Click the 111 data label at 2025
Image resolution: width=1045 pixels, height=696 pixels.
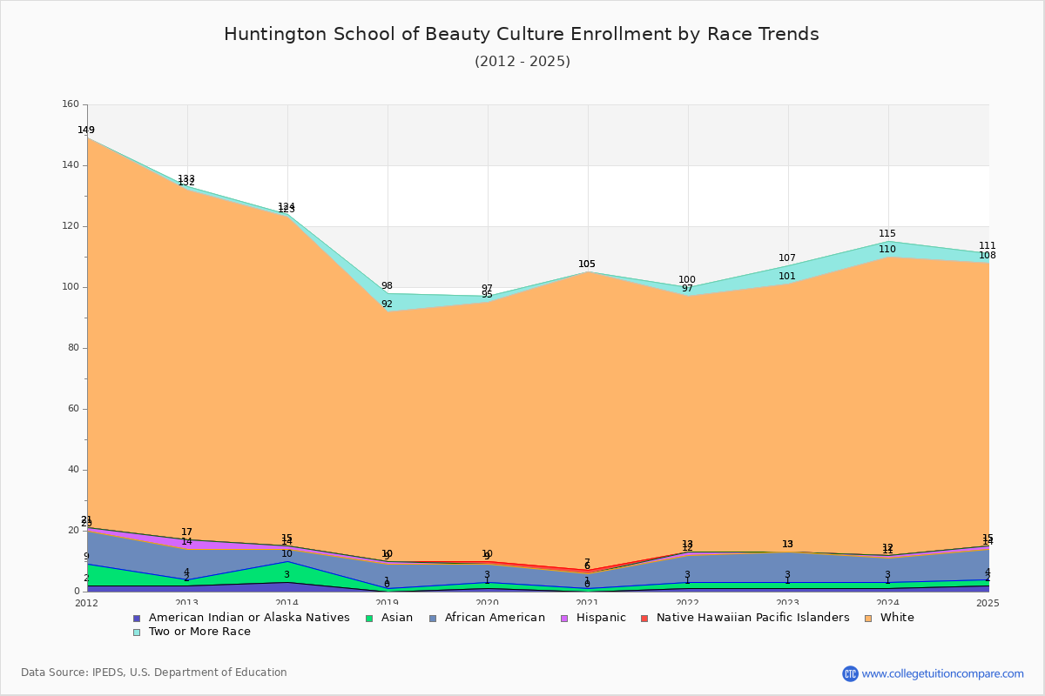pyautogui.click(x=988, y=246)
